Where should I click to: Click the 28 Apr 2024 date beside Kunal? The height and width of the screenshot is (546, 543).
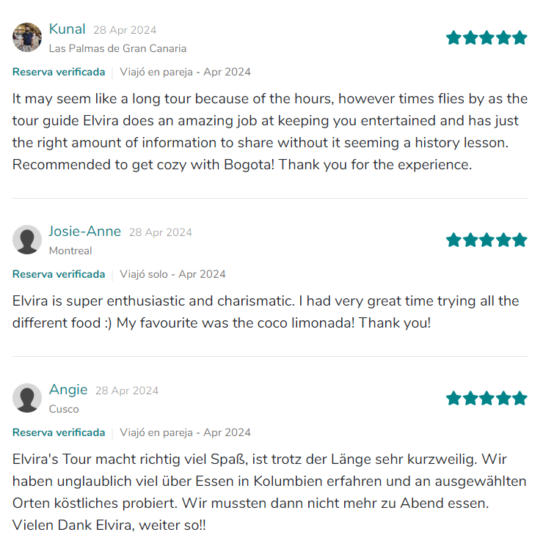pos(125,30)
